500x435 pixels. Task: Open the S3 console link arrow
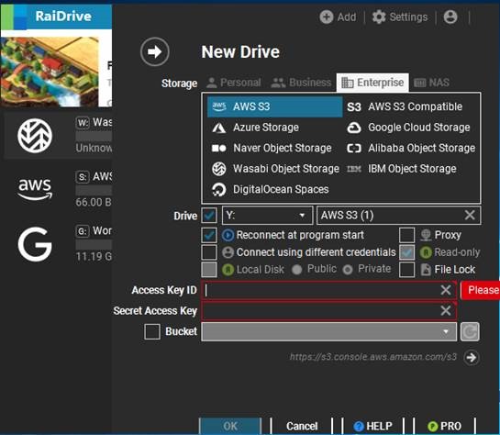[472, 357]
